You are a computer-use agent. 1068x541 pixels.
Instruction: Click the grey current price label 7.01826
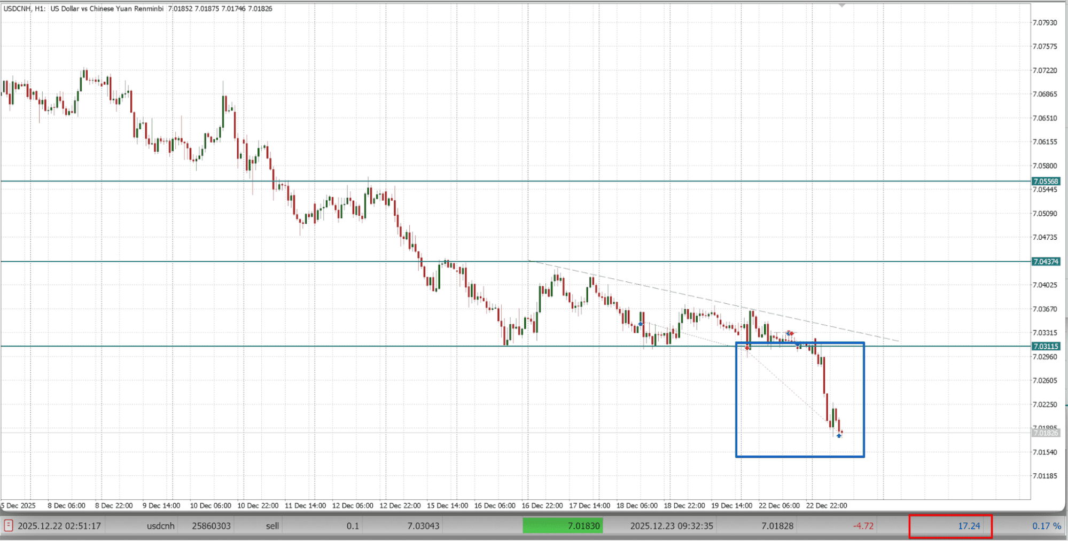(x=1046, y=433)
